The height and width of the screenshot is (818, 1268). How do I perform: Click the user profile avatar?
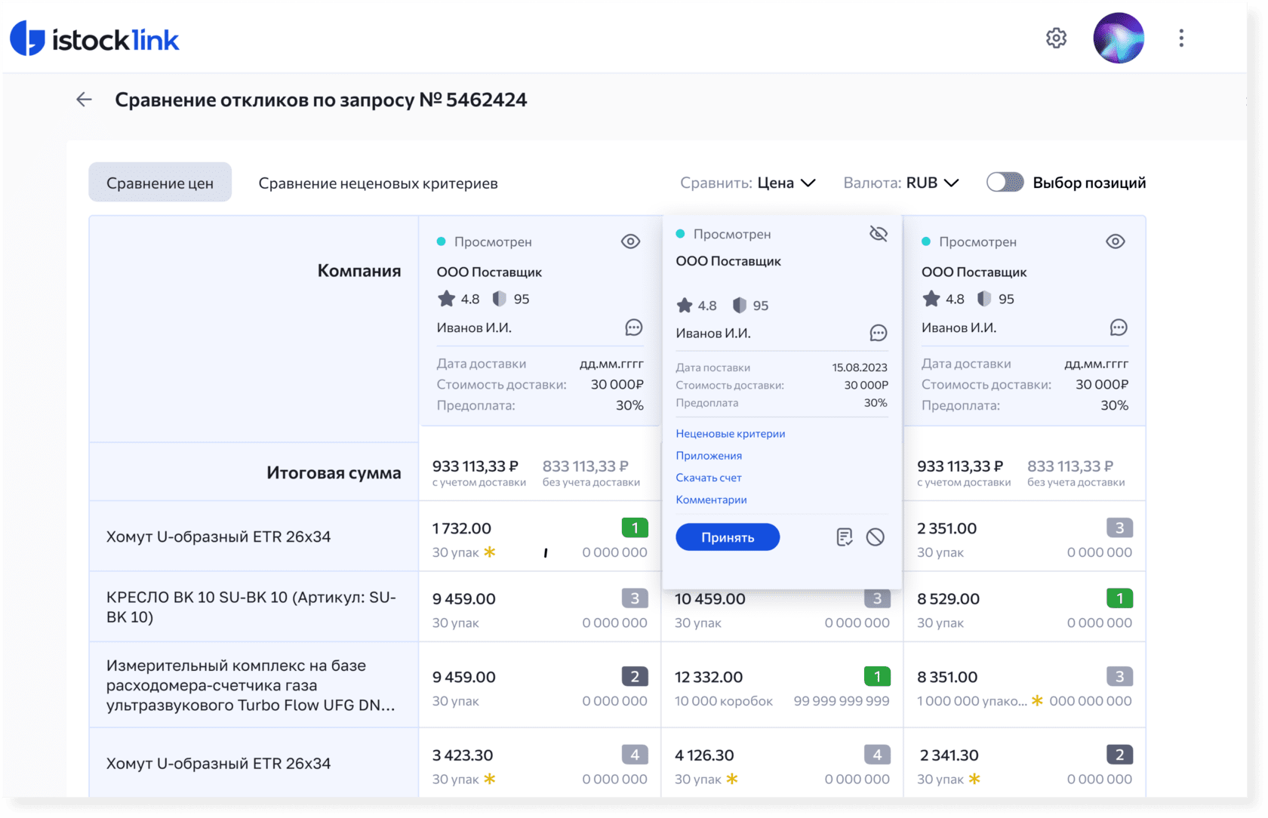pyautogui.click(x=1119, y=38)
